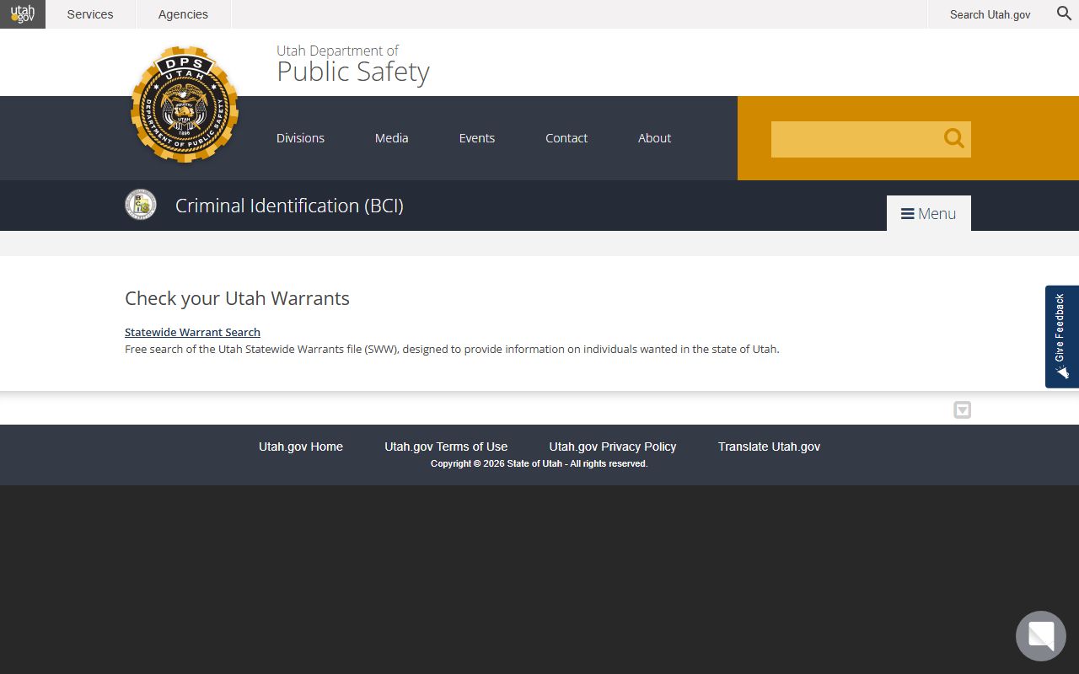Open Utah.gov Home footer link

click(301, 447)
